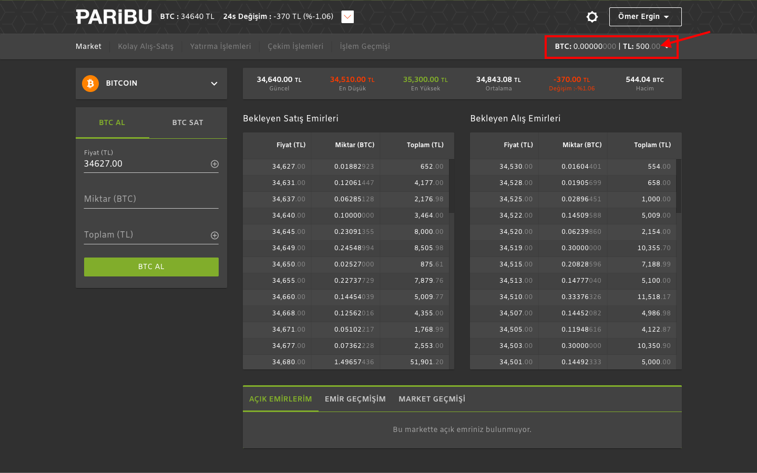Open the red dropdown next to 24s Değişim
Image resolution: width=757 pixels, height=473 pixels.
point(347,16)
